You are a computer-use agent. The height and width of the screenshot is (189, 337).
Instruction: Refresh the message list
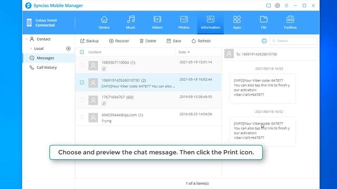point(201,41)
